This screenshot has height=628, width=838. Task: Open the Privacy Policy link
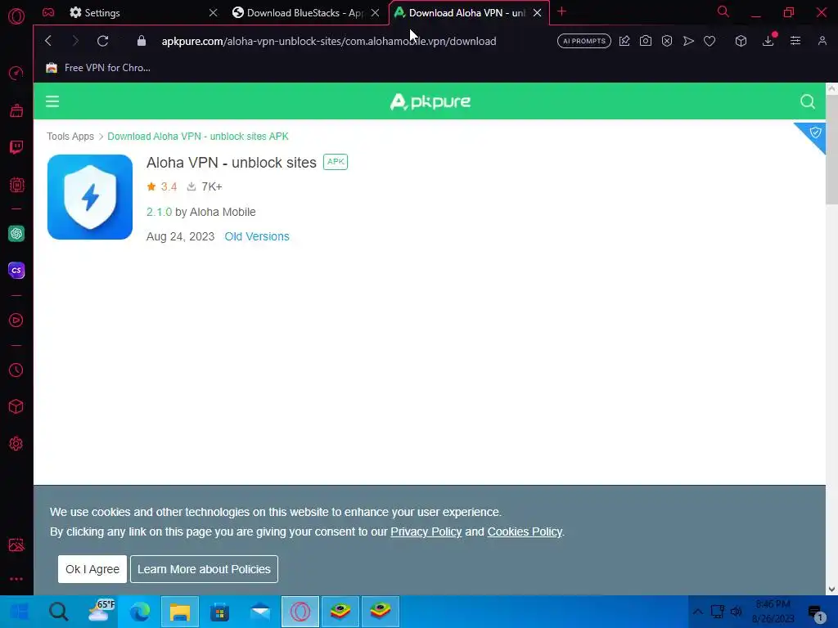[426, 532]
